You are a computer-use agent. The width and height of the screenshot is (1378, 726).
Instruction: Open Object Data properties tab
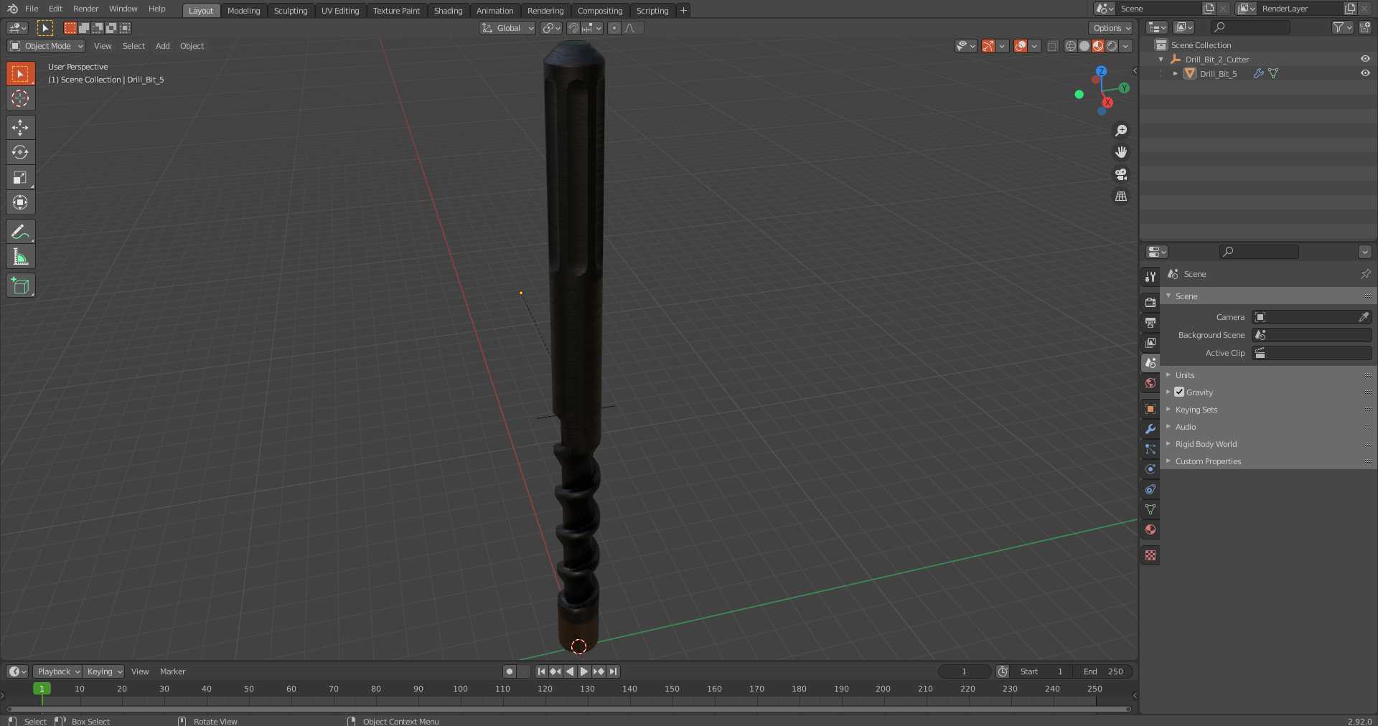tap(1150, 509)
